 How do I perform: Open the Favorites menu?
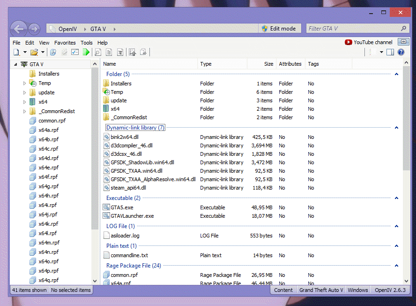(x=65, y=43)
